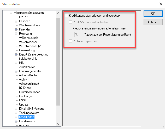Close the Stammdaten dialog window

tap(161, 4)
